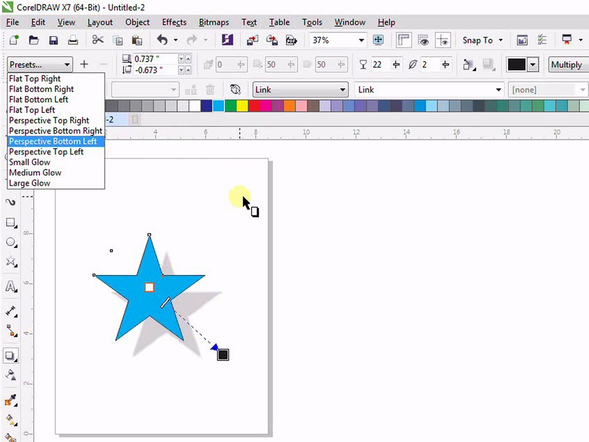Click the yellow swatch in color palette
This screenshot has height=442, width=589.
pyautogui.click(x=242, y=106)
